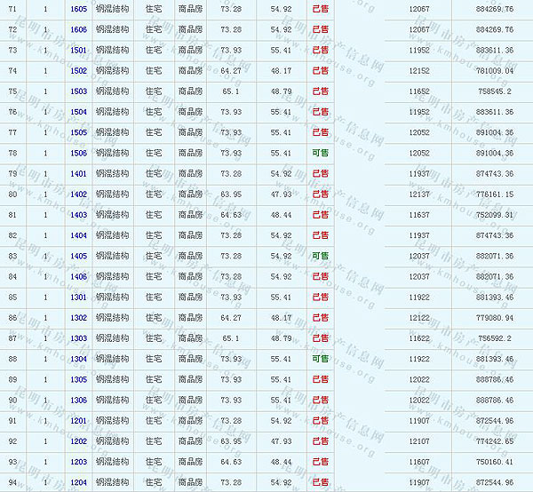Screen dimensions: 533x492
Task: Open unit 1503 link
Action: [x=78, y=91]
